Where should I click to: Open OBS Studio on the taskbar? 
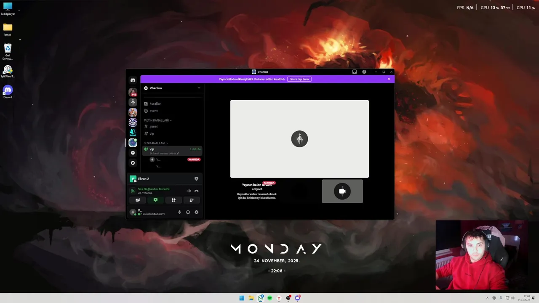[288, 298]
